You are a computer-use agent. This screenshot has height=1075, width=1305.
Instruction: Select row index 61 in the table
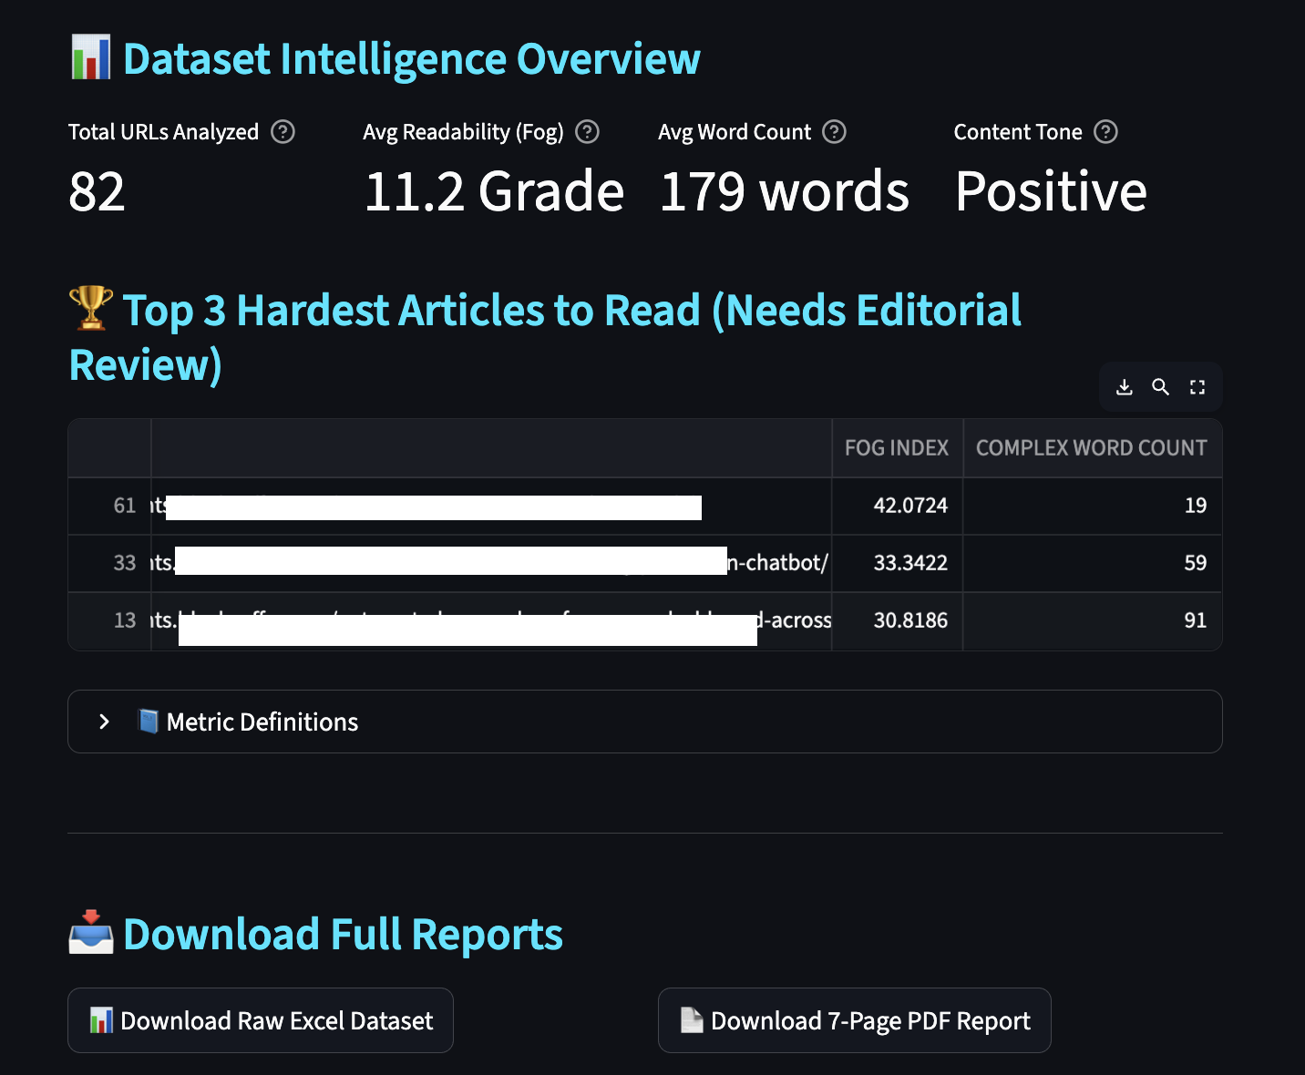[110, 506]
